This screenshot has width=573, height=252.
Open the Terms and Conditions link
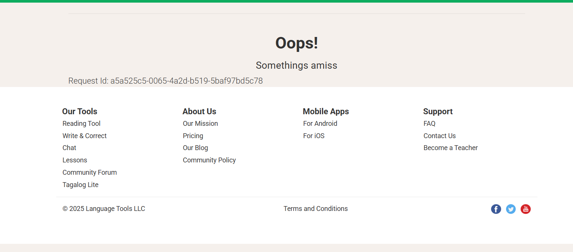[x=316, y=209]
